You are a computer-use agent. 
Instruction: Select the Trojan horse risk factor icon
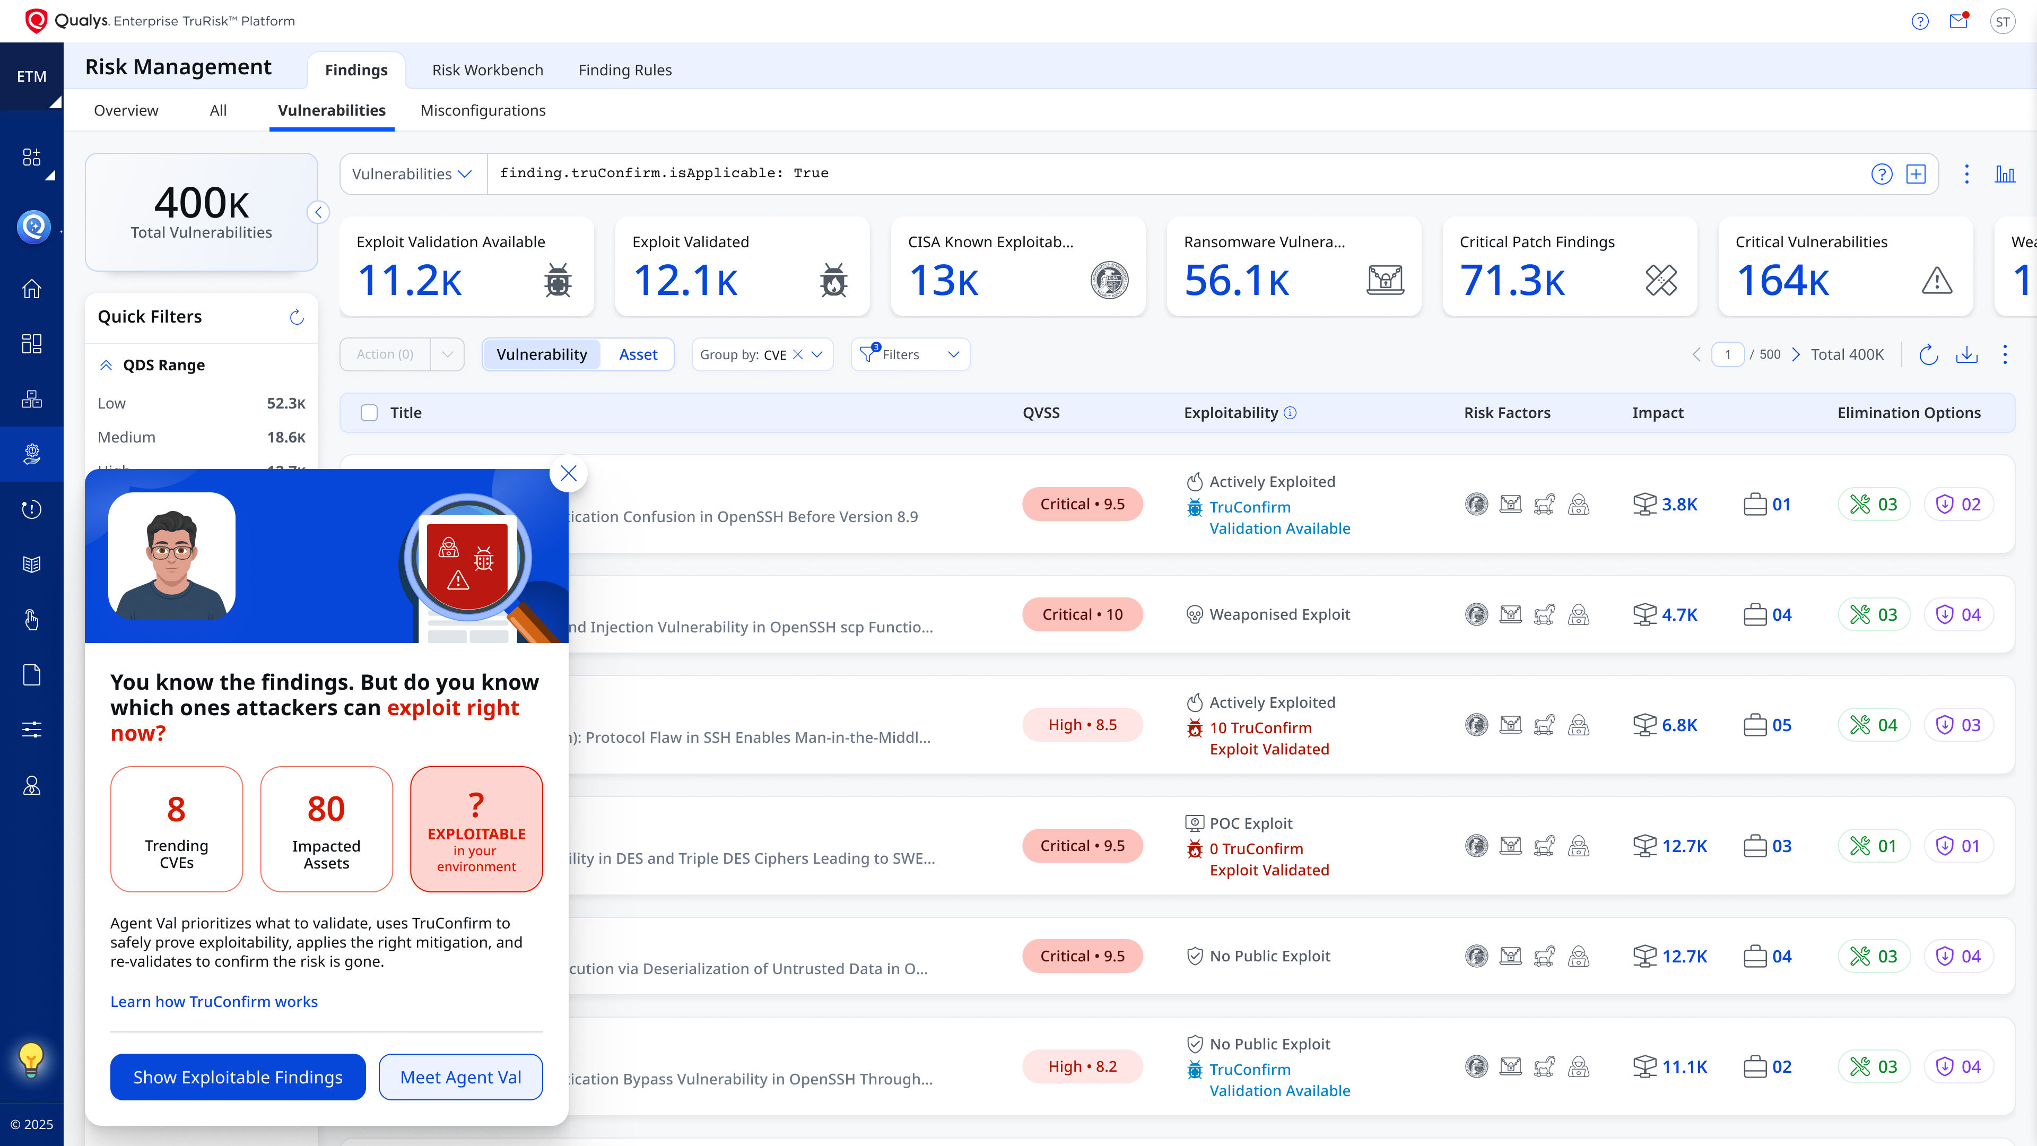click(x=1545, y=504)
